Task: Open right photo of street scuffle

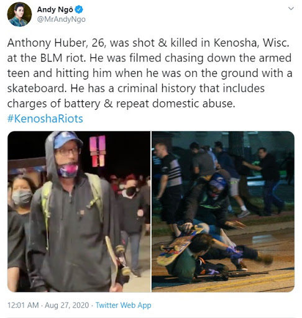Action: point(223,211)
